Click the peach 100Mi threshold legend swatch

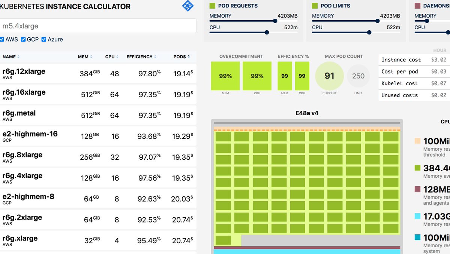(417, 141)
